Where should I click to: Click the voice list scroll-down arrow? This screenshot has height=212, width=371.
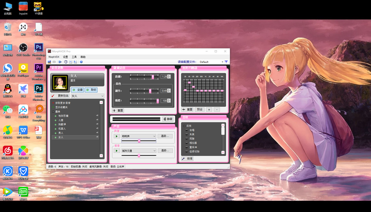pyautogui.click(x=102, y=155)
